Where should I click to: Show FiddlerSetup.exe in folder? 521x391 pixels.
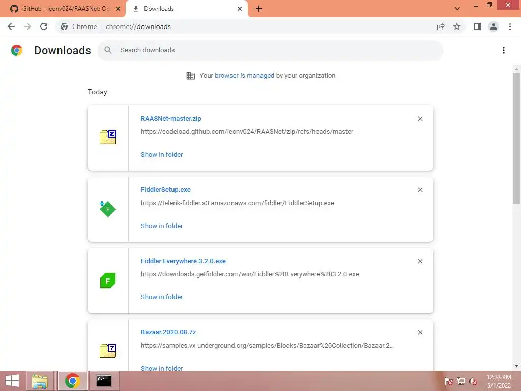pos(162,226)
